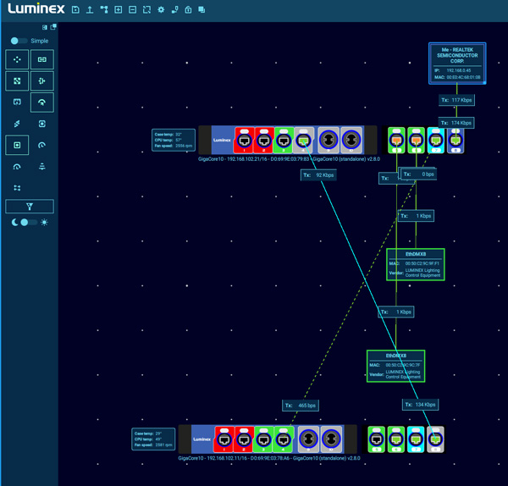This screenshot has width=508, height=486.
Task: Click the Tx: 0 bps link label
Action: [x=419, y=174]
